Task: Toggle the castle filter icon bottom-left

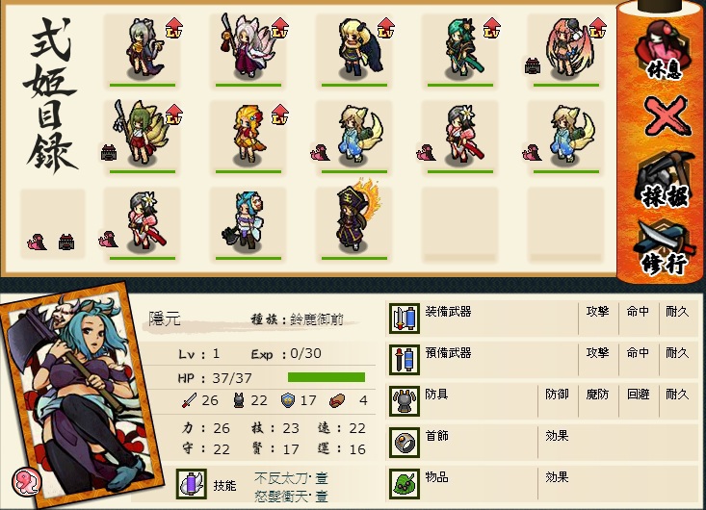Action: (66, 242)
